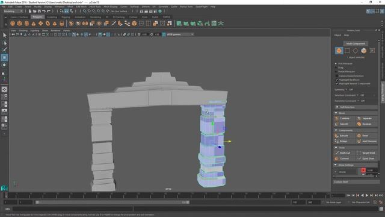Select edge selection diamond icon
Viewport: 385px width, 217px height.
356,51
